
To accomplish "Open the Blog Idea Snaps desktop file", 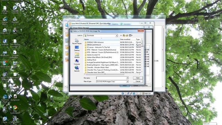I will pos(5,10).
